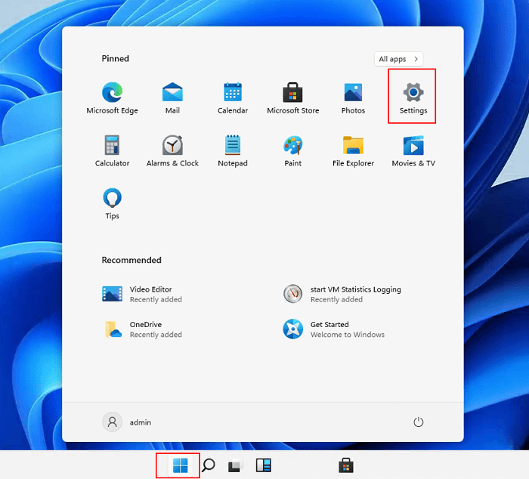Select start VM Statistics Logging item
The width and height of the screenshot is (529, 479).
pyautogui.click(x=344, y=294)
